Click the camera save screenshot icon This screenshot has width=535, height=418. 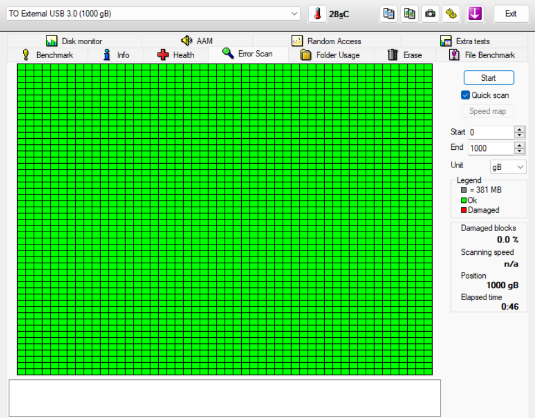coord(430,14)
